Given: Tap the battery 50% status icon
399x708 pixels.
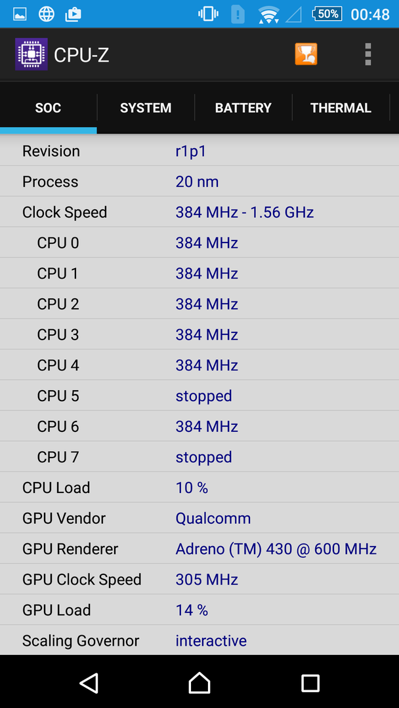Looking at the screenshot, I should (x=327, y=14).
